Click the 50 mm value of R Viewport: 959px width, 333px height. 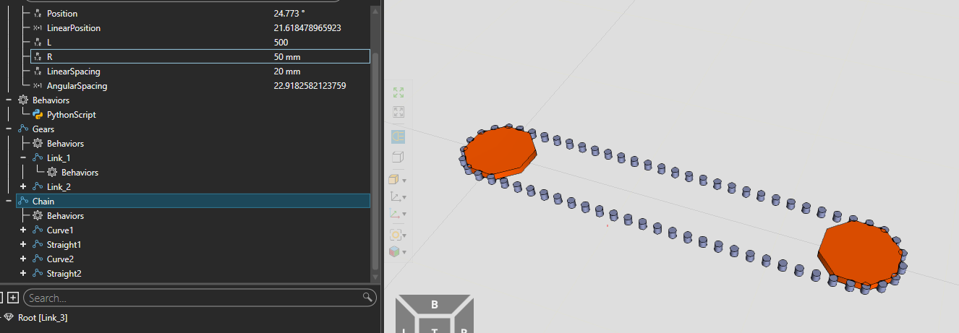pos(287,57)
